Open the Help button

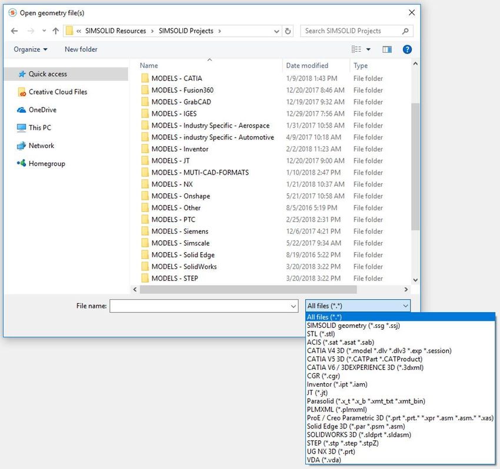[407, 49]
